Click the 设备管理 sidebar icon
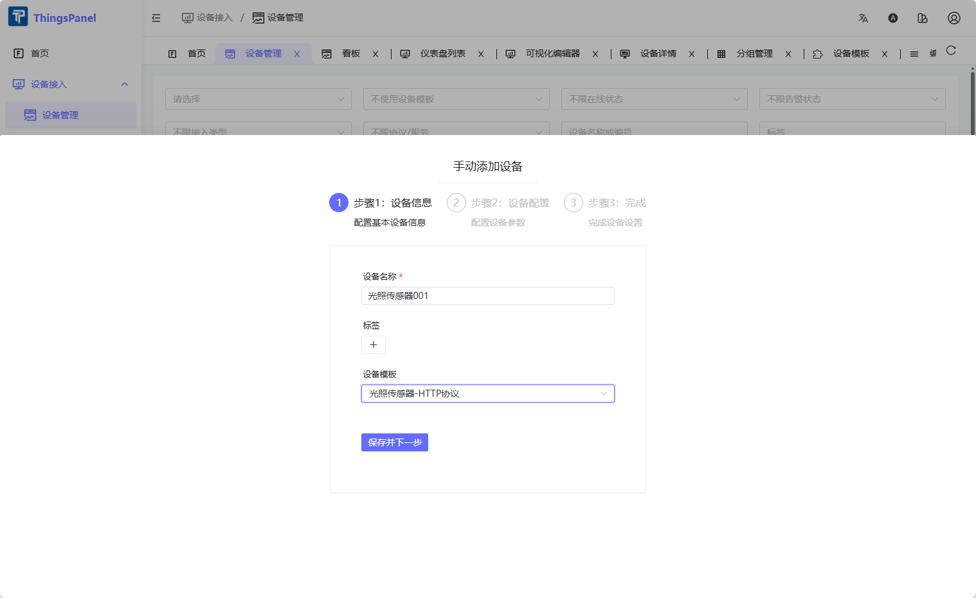 coord(30,115)
